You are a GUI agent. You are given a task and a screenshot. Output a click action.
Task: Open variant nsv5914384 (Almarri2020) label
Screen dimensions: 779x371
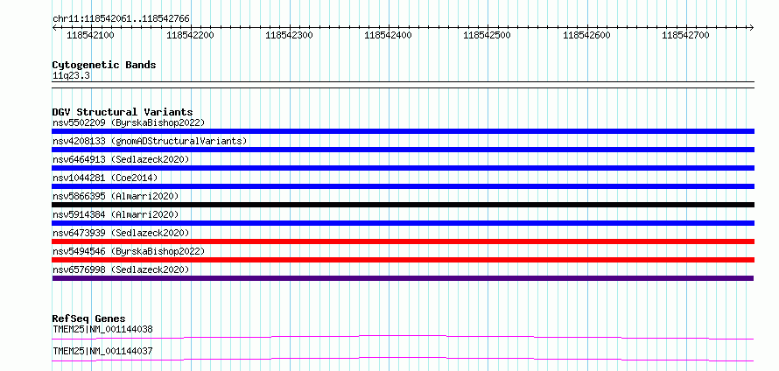[x=116, y=214]
